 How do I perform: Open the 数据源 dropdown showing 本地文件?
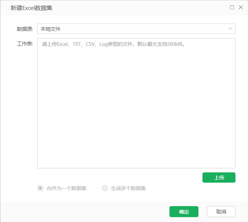click(x=136, y=29)
